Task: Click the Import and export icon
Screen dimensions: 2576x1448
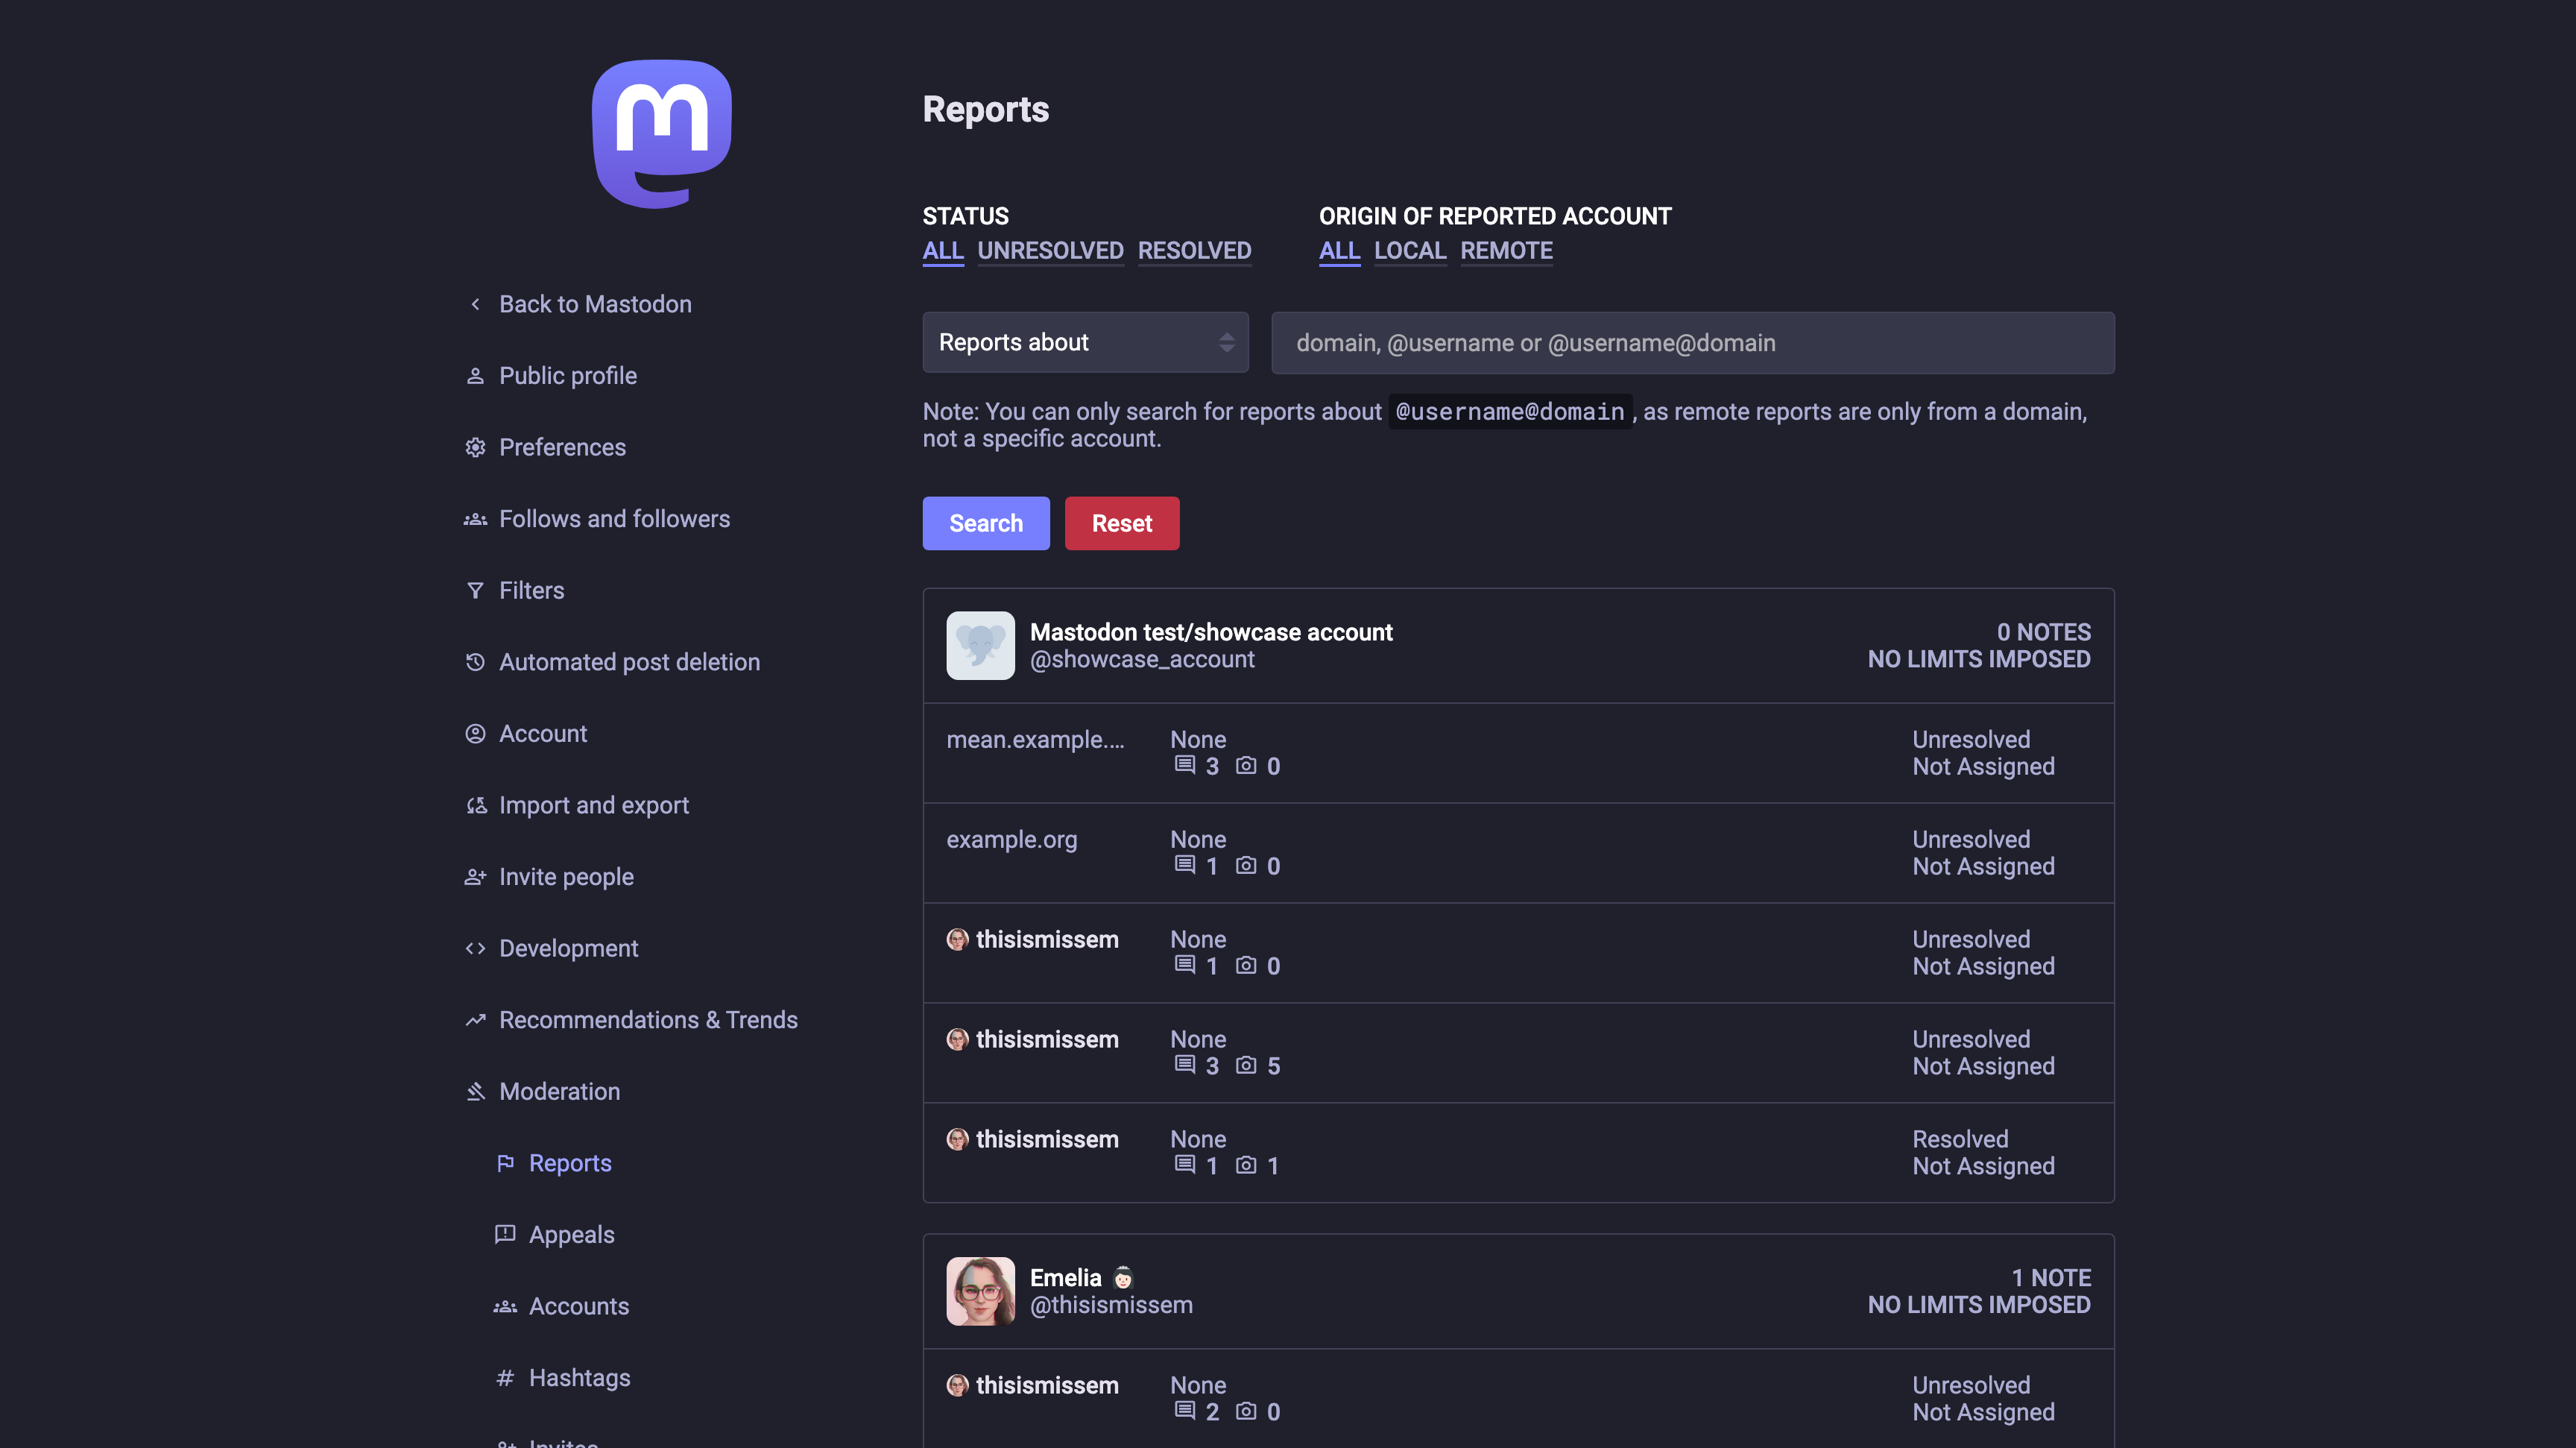Action: (x=476, y=805)
